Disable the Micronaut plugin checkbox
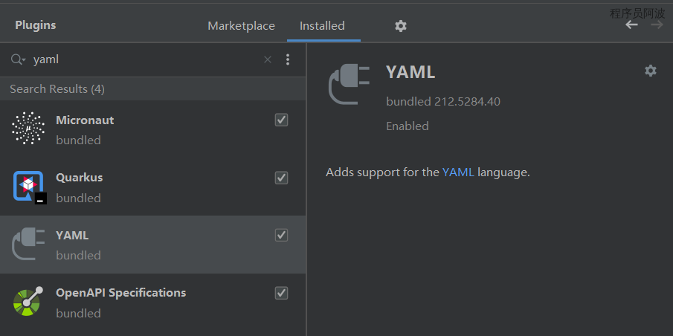Screen dimensions: 673x336 point(281,120)
